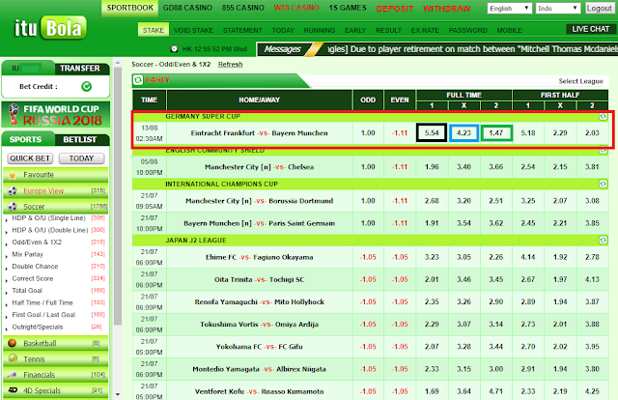Click sidebar scrollbar down arrow

(x=118, y=394)
